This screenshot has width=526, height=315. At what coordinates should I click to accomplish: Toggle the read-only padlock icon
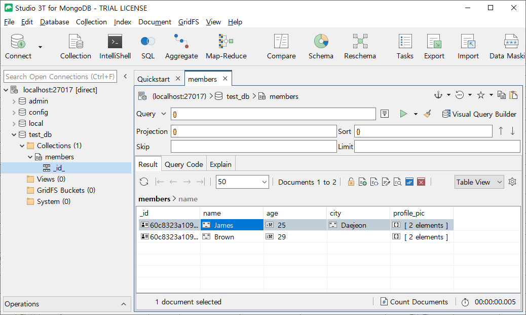coord(351,182)
